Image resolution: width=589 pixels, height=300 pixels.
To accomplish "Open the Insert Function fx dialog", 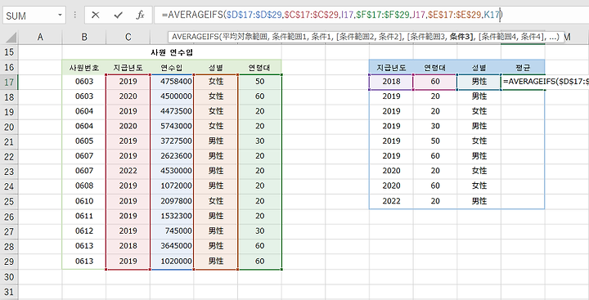I will coord(141,15).
